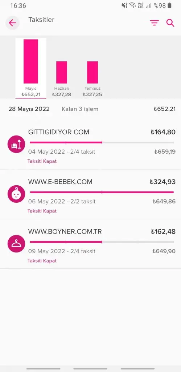Click Taksiti Kapat under WWW.BOYNER.COM.TR

[x=42, y=261]
